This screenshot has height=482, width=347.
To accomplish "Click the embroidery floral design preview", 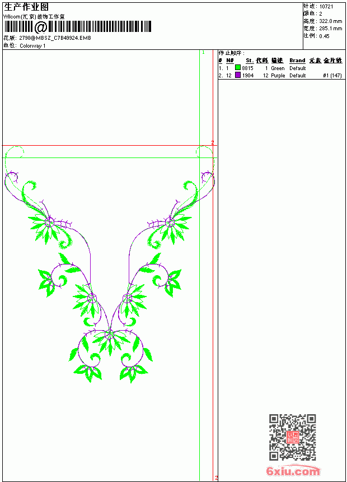I will [109, 265].
